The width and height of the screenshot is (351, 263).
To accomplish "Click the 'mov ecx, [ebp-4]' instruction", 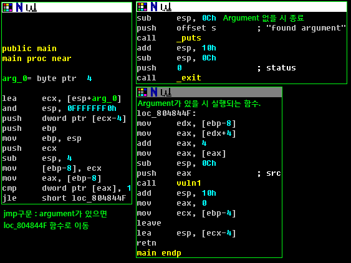I will click(186, 213).
